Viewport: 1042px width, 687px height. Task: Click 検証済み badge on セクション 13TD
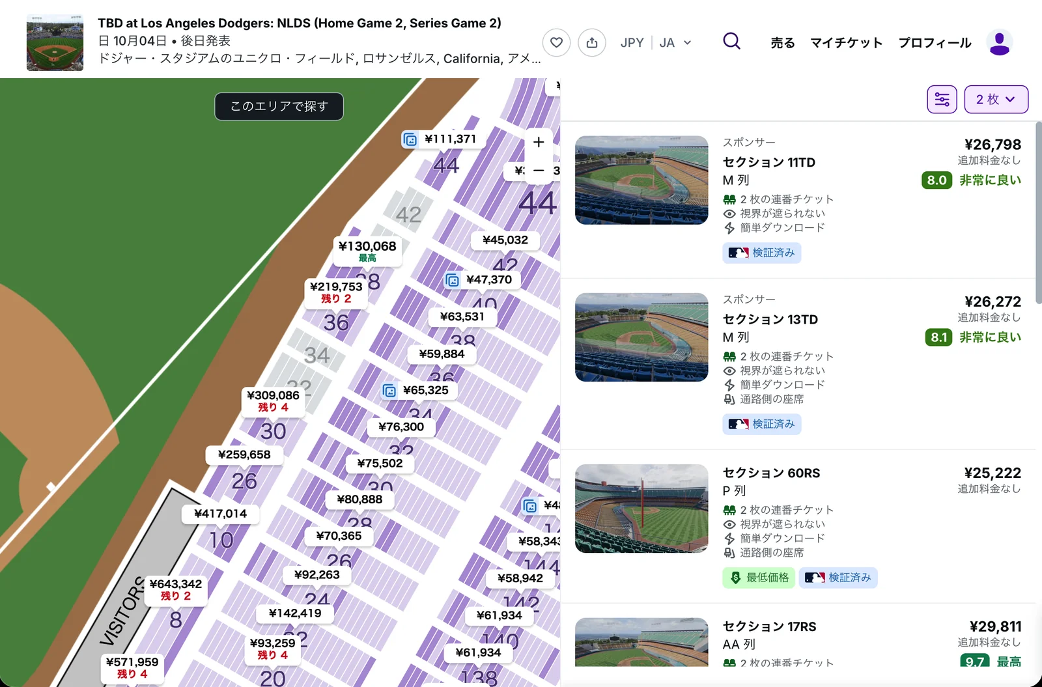(762, 424)
